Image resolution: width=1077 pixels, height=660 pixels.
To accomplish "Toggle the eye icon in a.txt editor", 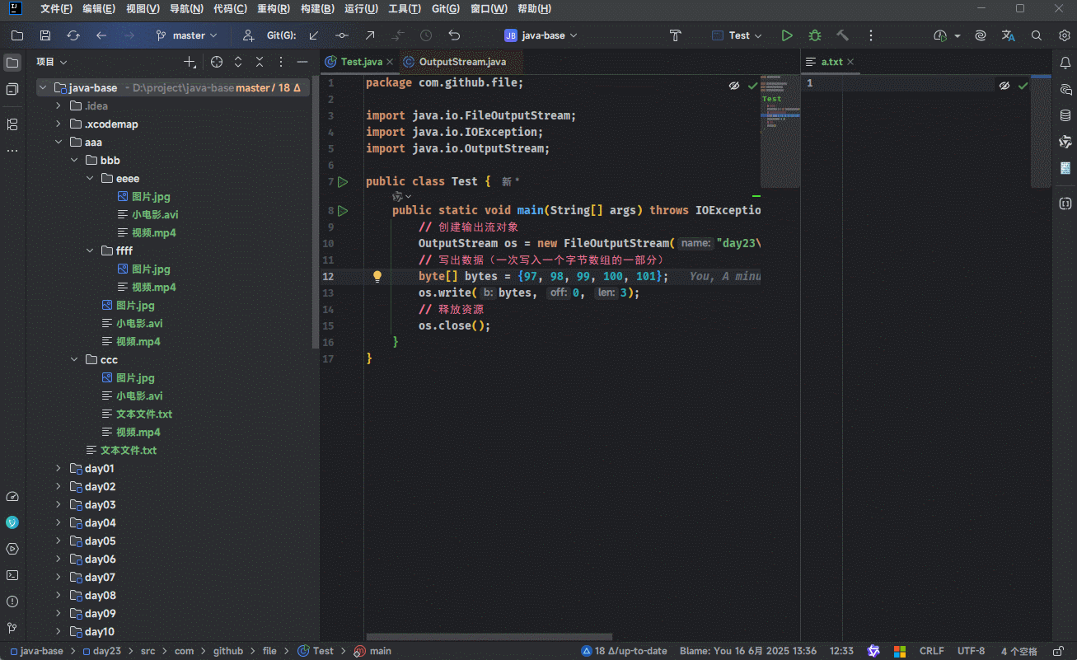I will (x=1004, y=86).
